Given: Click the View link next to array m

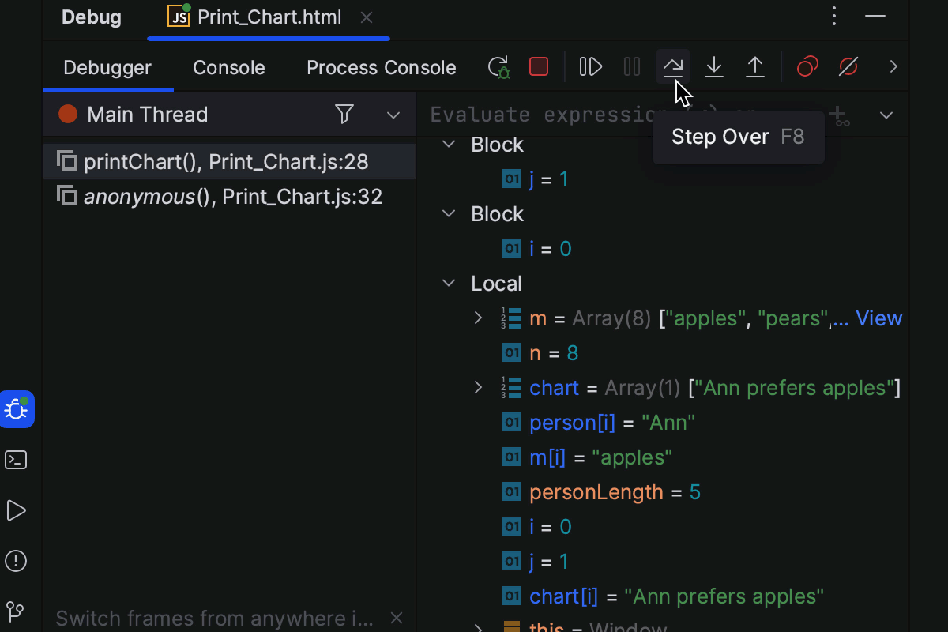Looking at the screenshot, I should pos(879,318).
